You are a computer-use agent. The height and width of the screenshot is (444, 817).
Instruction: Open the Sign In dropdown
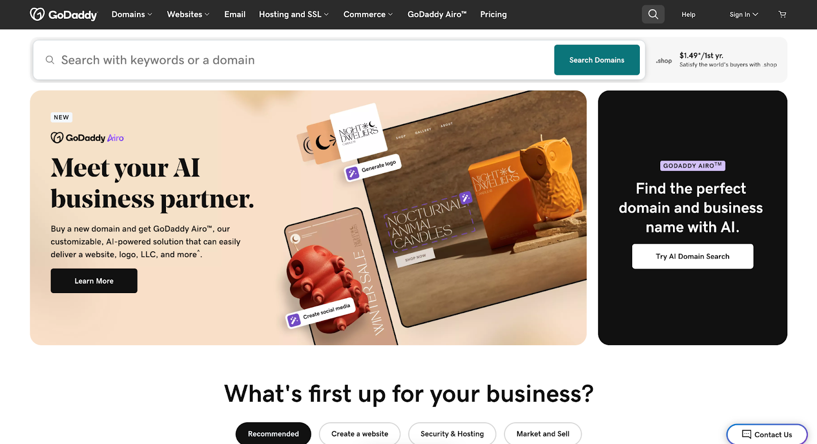pyautogui.click(x=743, y=14)
